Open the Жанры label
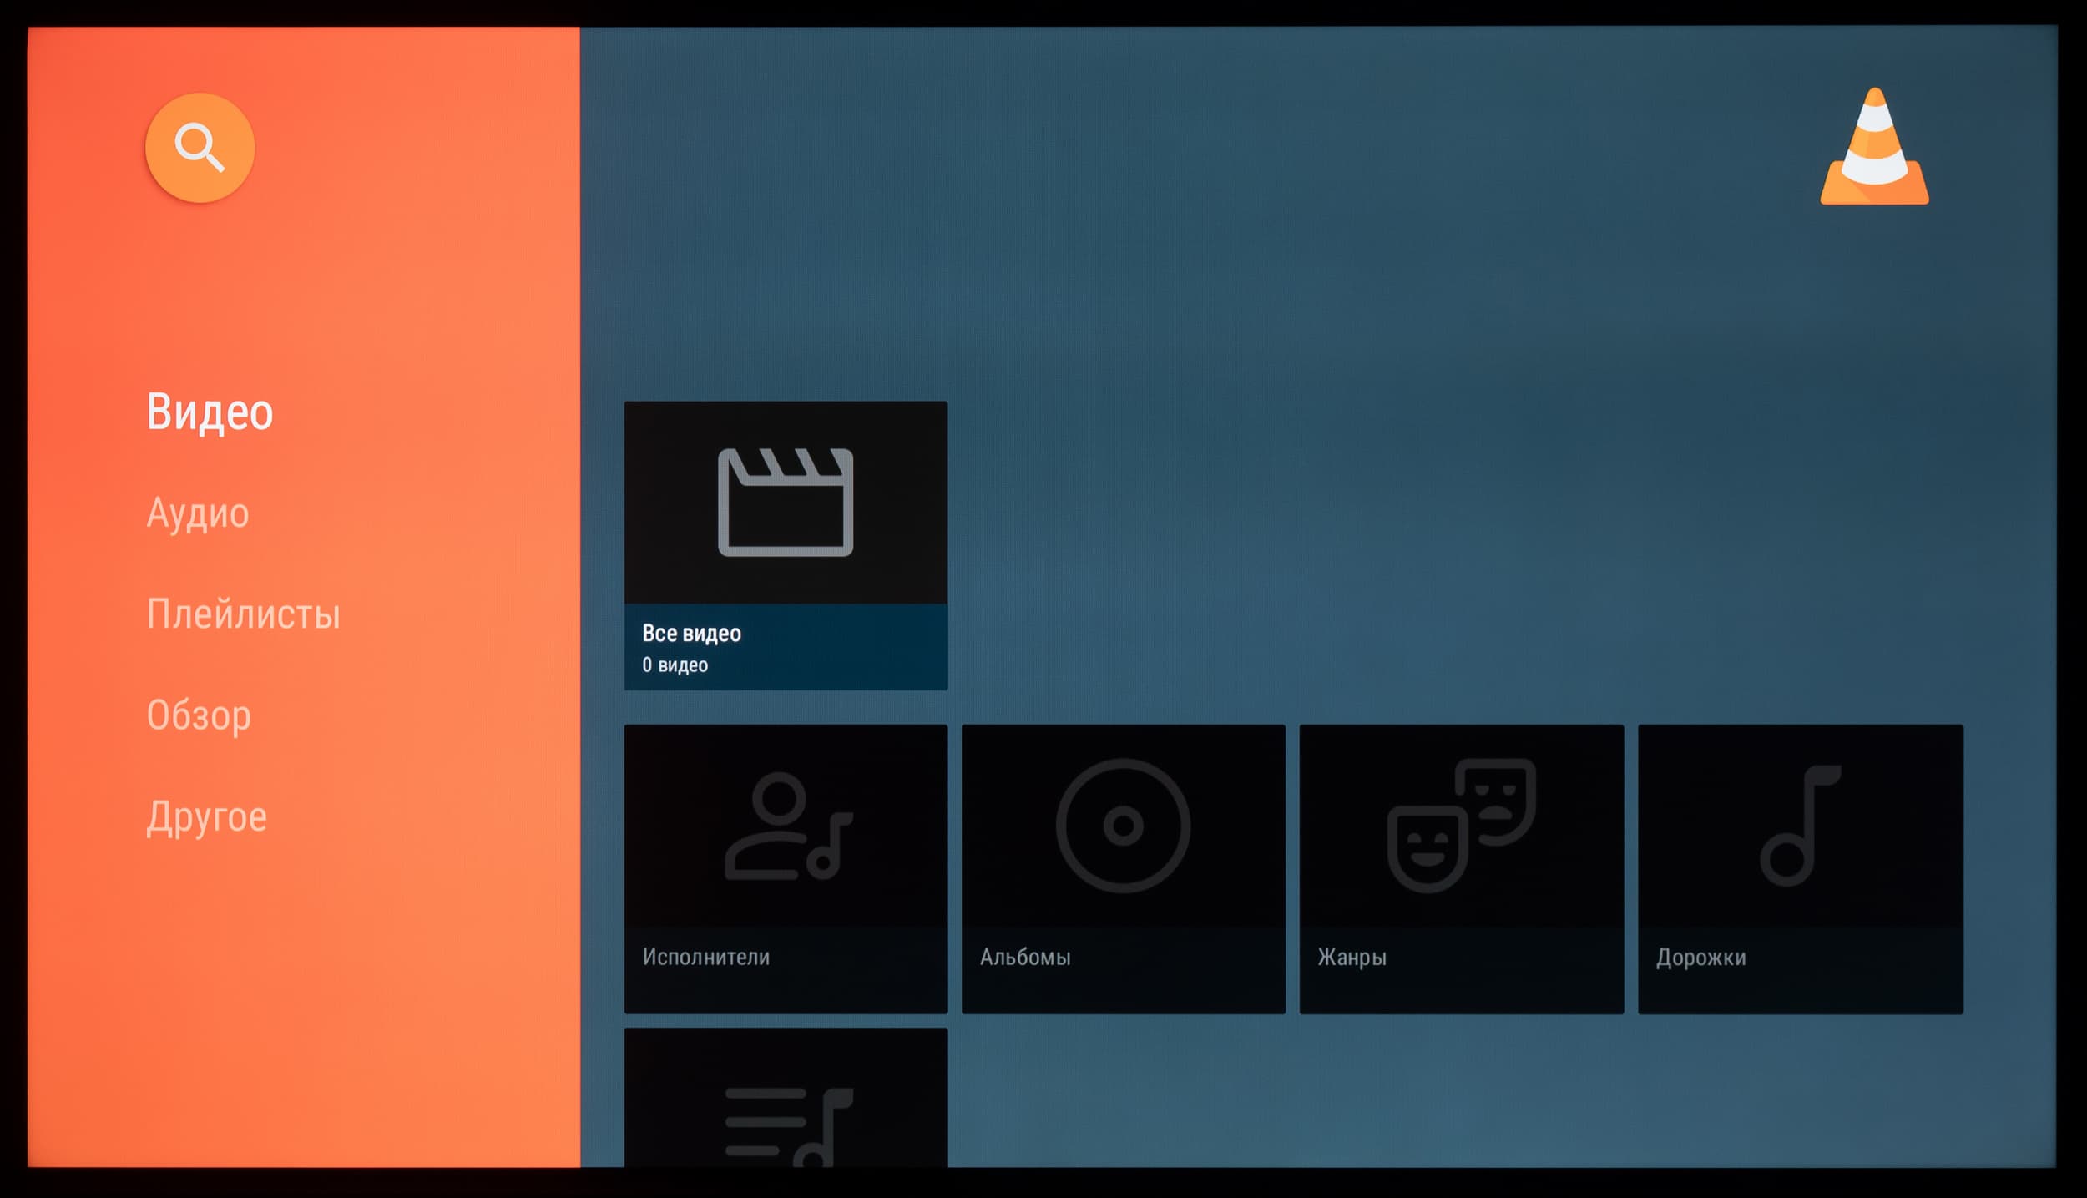2087x1198 pixels. tap(1352, 957)
